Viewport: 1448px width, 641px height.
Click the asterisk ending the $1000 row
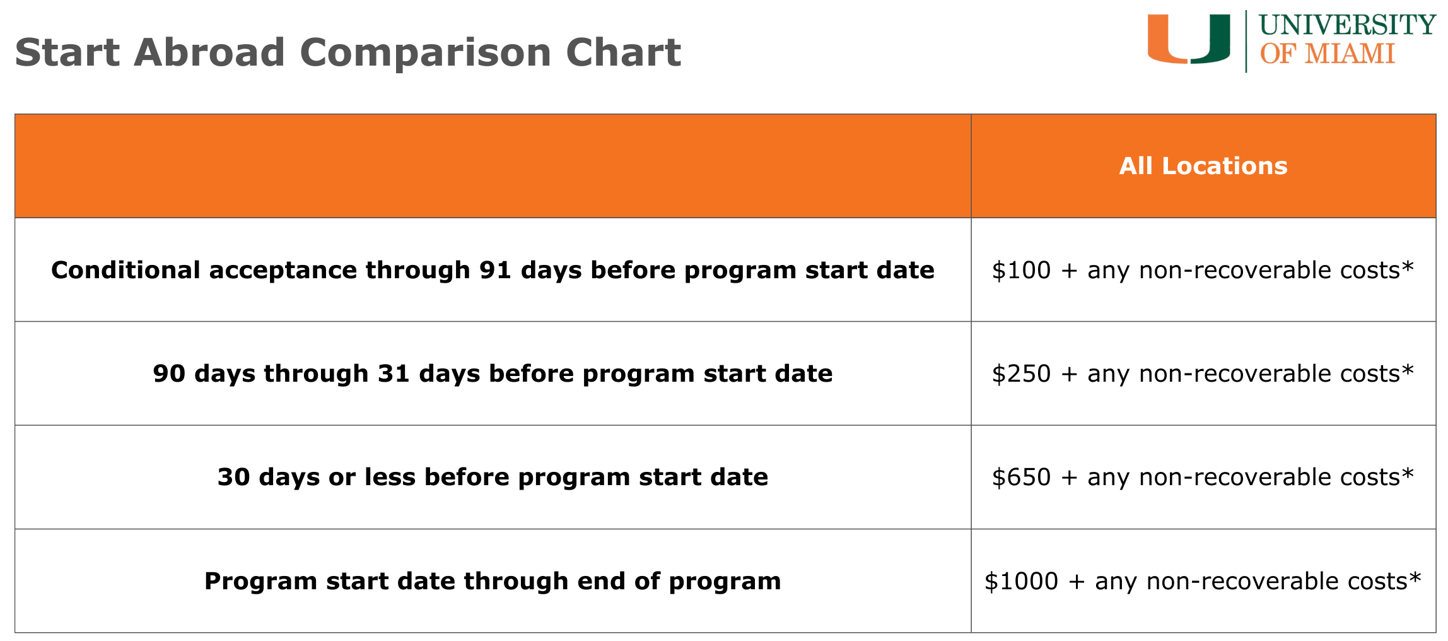pos(1415,578)
